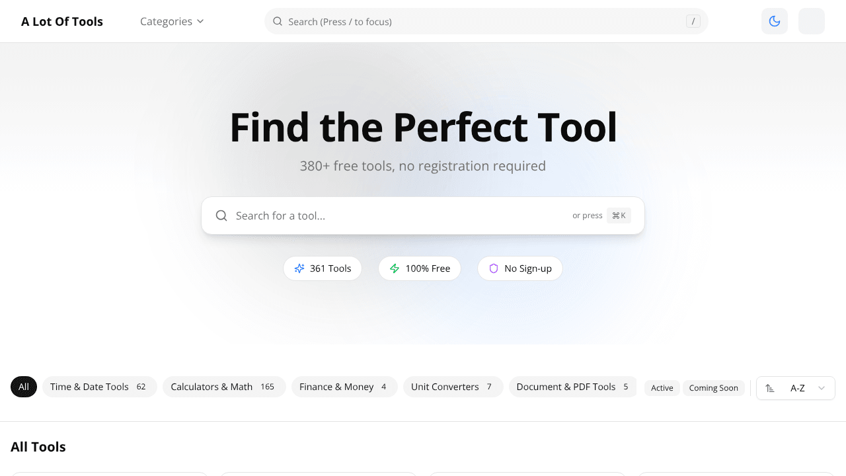Focus the Search for a tool field
Viewport: 846px width, 476px height.
pos(423,216)
